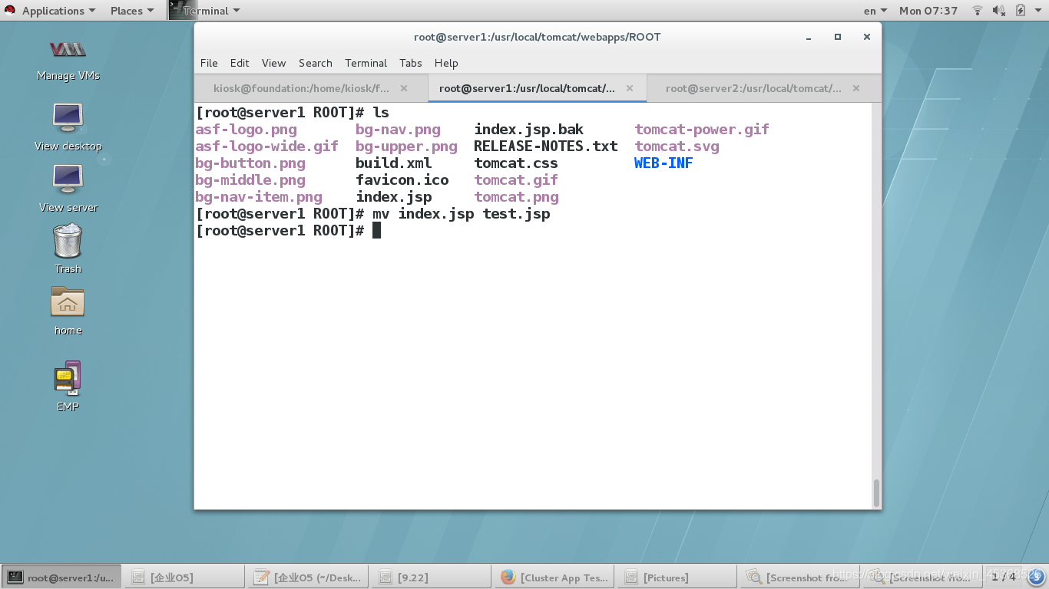Image resolution: width=1049 pixels, height=589 pixels.
Task: Open the Edit menu in terminal
Action: (240, 63)
